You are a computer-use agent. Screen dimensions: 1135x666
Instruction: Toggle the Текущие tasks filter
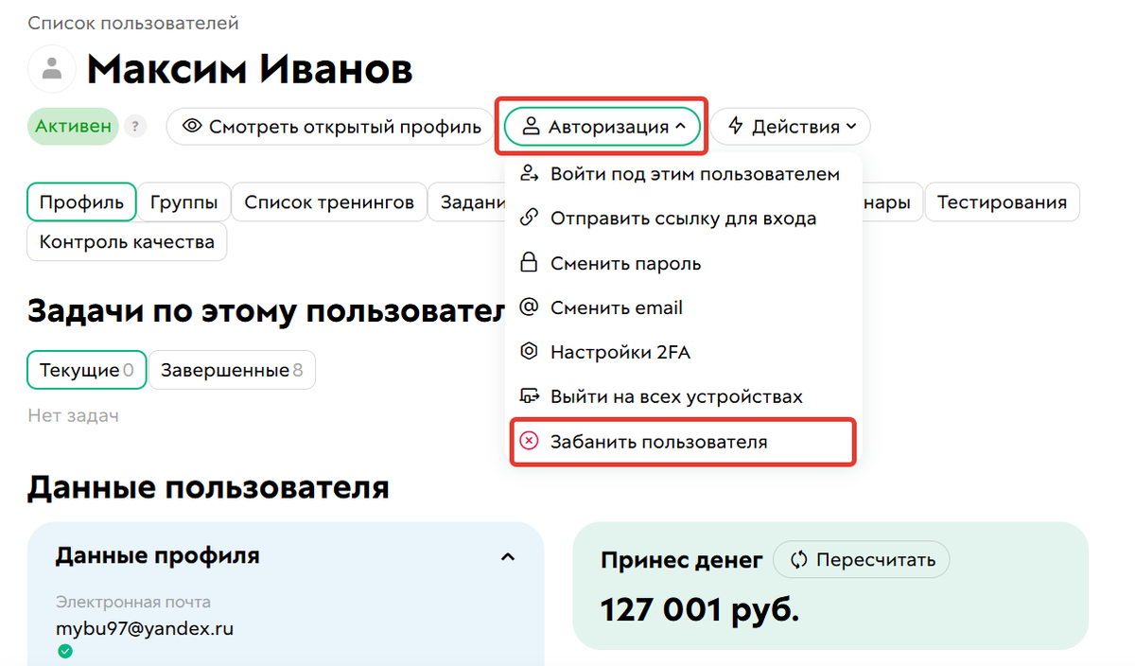click(x=86, y=370)
